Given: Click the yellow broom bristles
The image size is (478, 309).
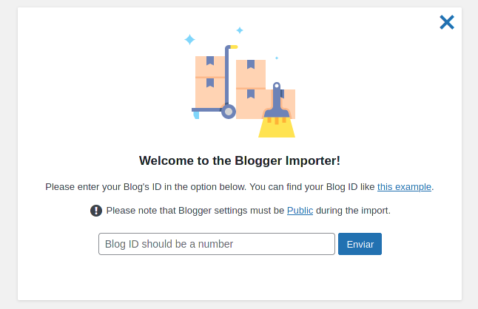Looking at the screenshot, I should point(277,127).
